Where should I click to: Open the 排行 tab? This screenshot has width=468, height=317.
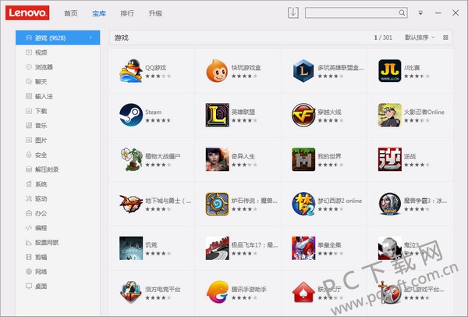tap(127, 13)
